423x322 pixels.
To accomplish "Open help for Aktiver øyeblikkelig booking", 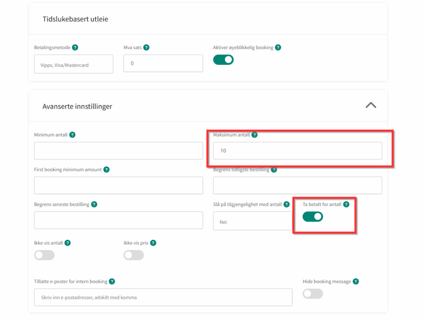I will (x=278, y=47).
